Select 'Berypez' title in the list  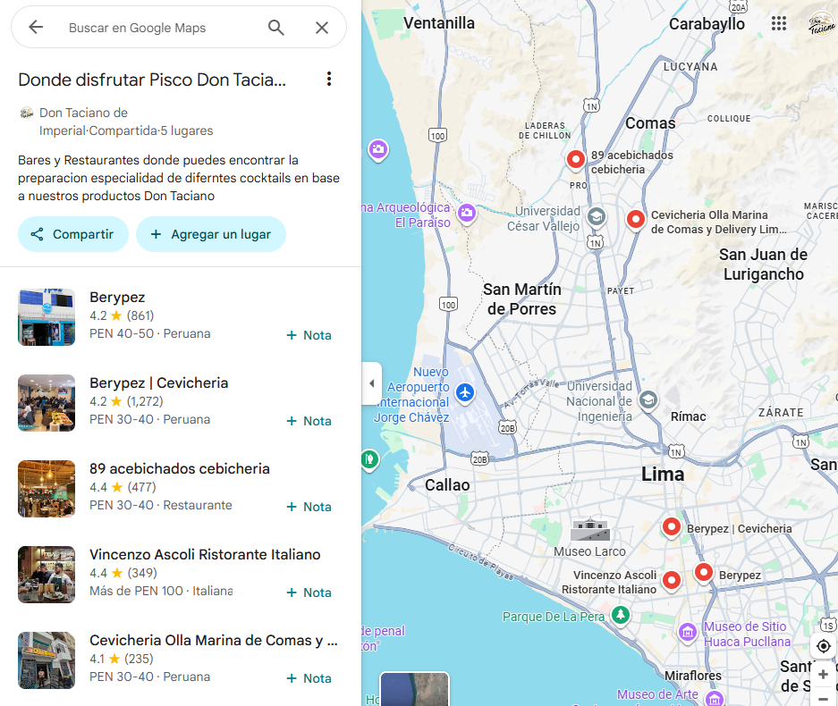117,297
